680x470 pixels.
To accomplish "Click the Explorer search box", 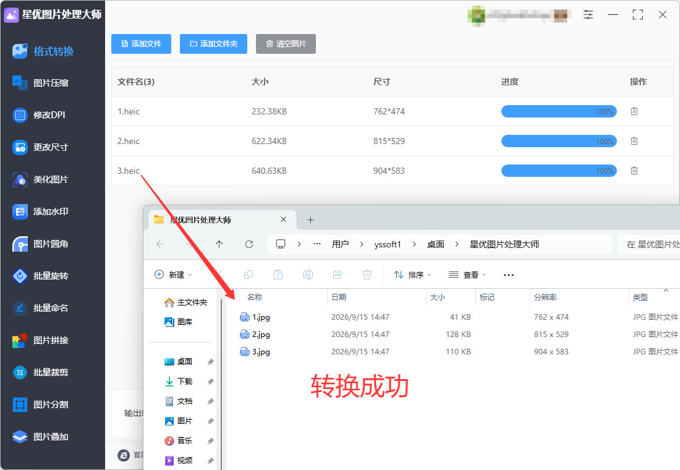I will tap(648, 244).
